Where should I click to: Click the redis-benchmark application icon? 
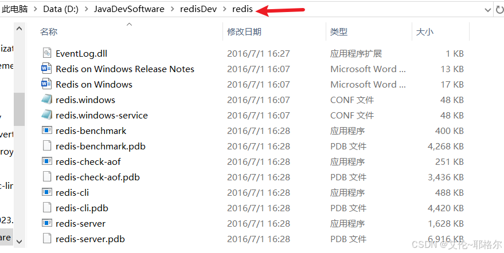[47, 131]
